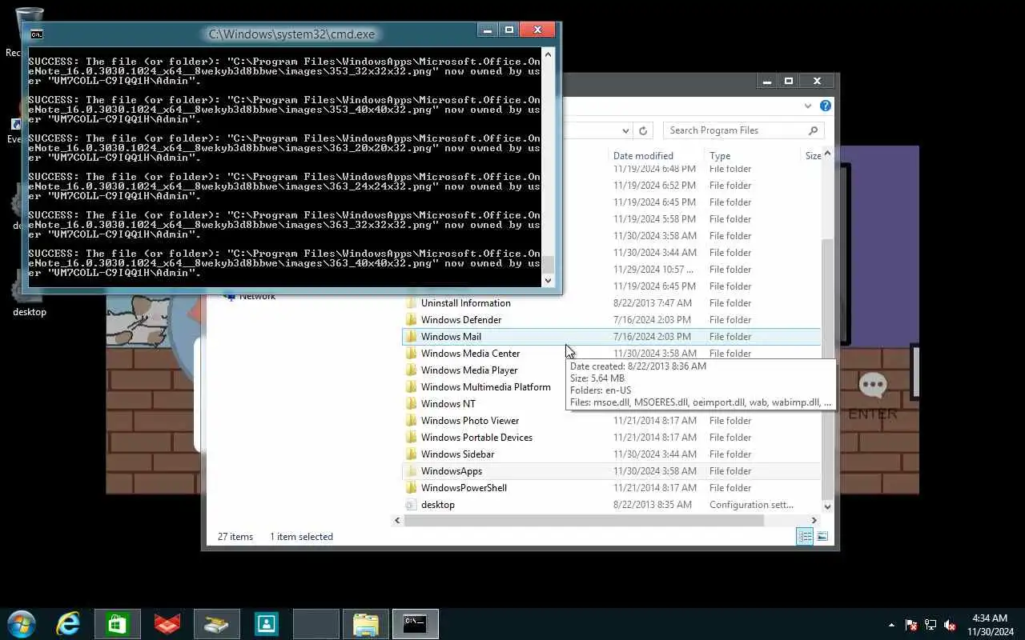Viewport: 1025px width, 640px height.
Task: Switch to details view layout button
Action: 805,537
